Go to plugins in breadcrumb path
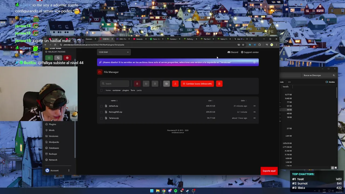The width and height of the screenshot is (345, 194). coord(126,90)
